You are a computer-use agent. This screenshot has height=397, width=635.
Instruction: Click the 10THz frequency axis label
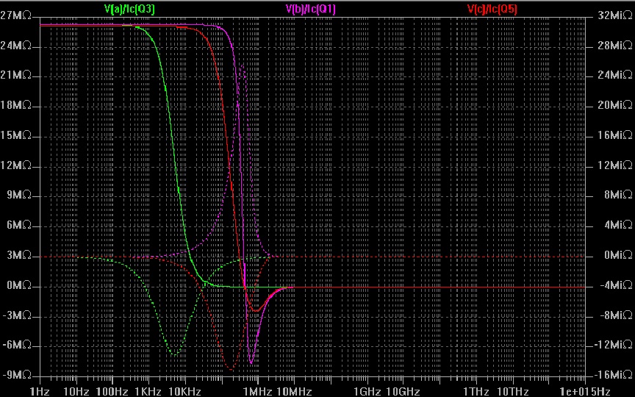pyautogui.click(x=513, y=392)
